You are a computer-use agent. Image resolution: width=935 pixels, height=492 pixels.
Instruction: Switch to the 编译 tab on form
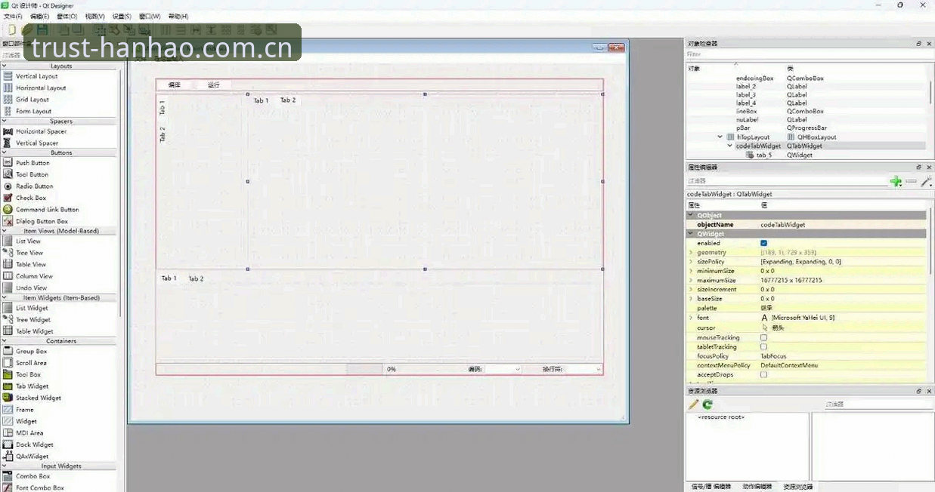click(175, 85)
